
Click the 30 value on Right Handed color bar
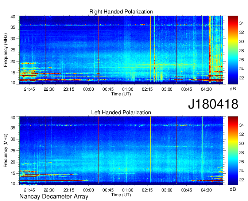(x=241, y=42)
